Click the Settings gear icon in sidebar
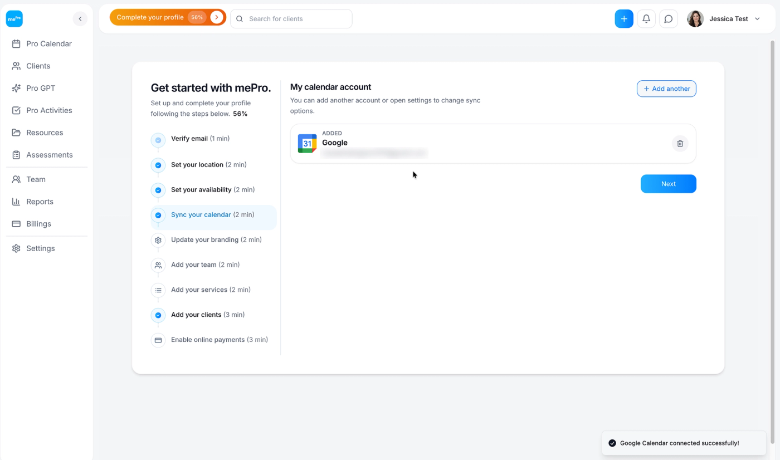780x460 pixels. pos(16,248)
